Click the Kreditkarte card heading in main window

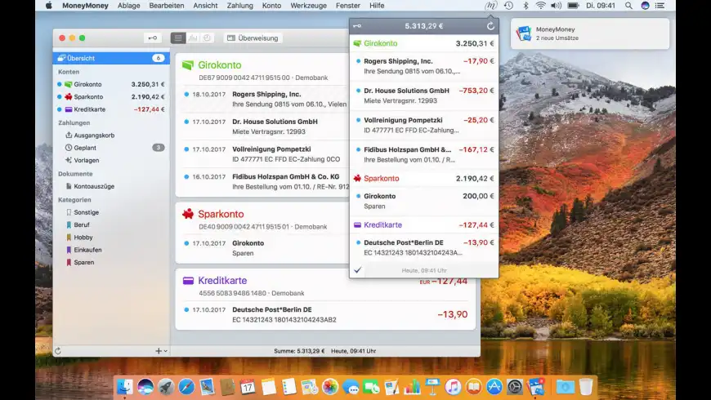point(222,280)
